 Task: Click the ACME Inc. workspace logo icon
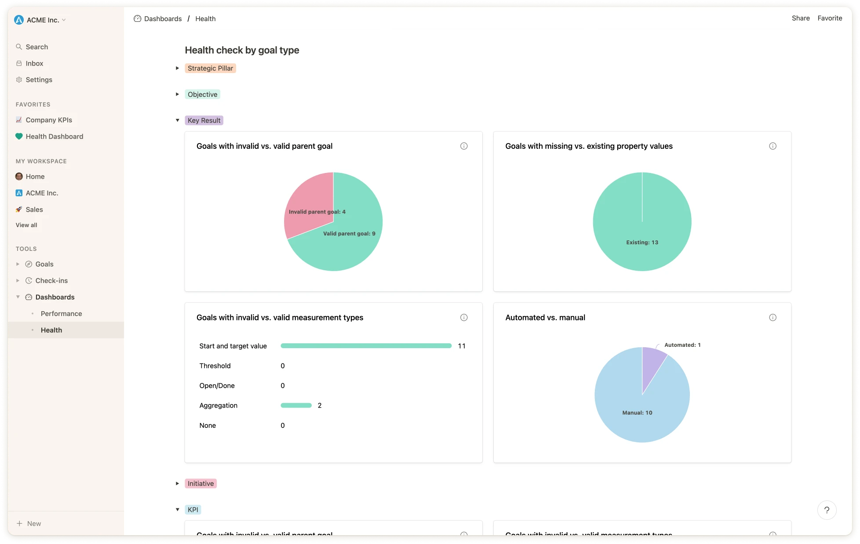(x=19, y=20)
